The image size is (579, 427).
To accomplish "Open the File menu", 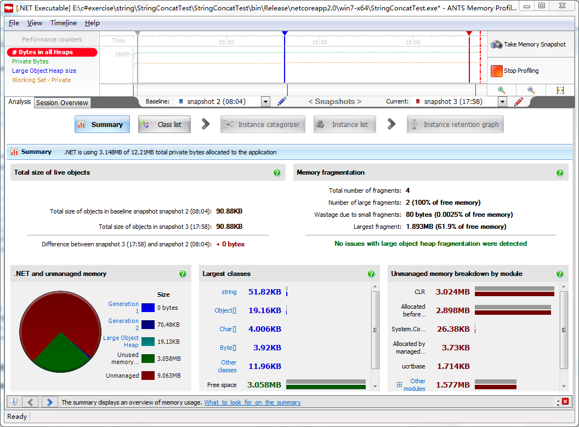I will point(14,23).
